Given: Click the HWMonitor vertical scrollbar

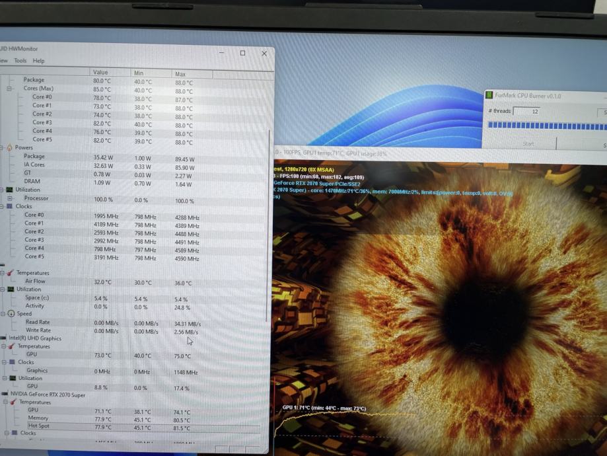Looking at the screenshot, I should [269, 225].
